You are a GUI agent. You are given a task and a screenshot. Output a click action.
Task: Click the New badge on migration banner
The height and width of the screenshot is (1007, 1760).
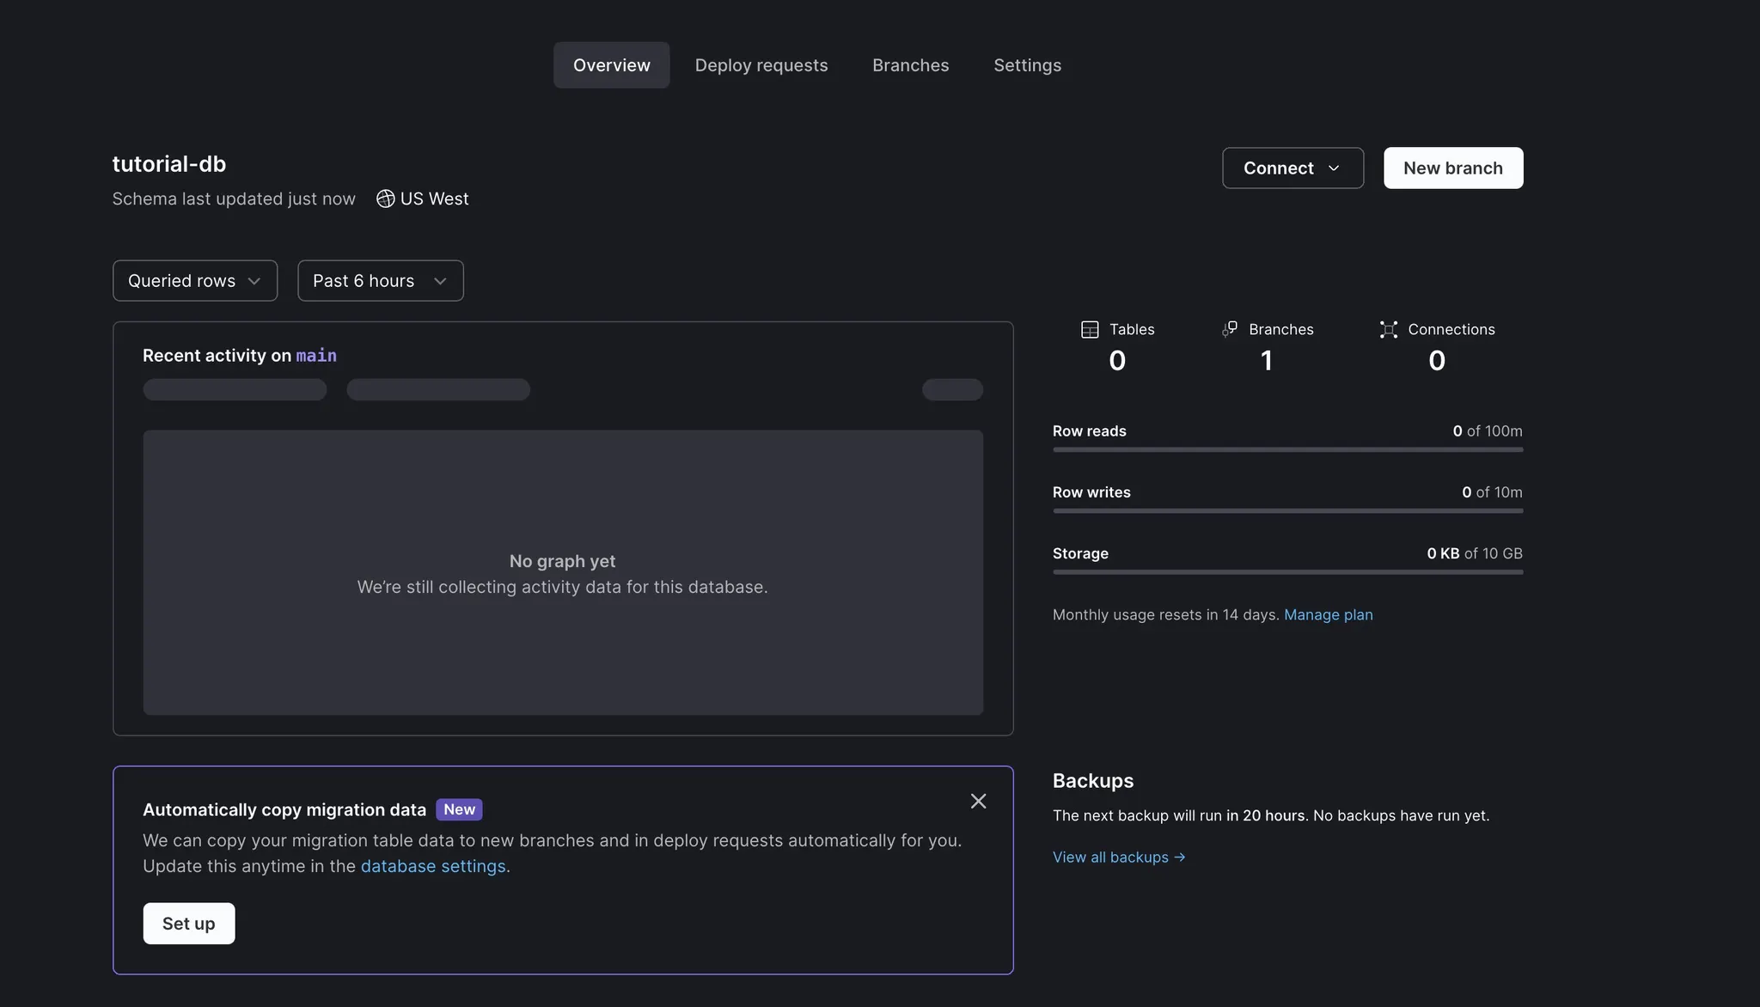tap(459, 809)
